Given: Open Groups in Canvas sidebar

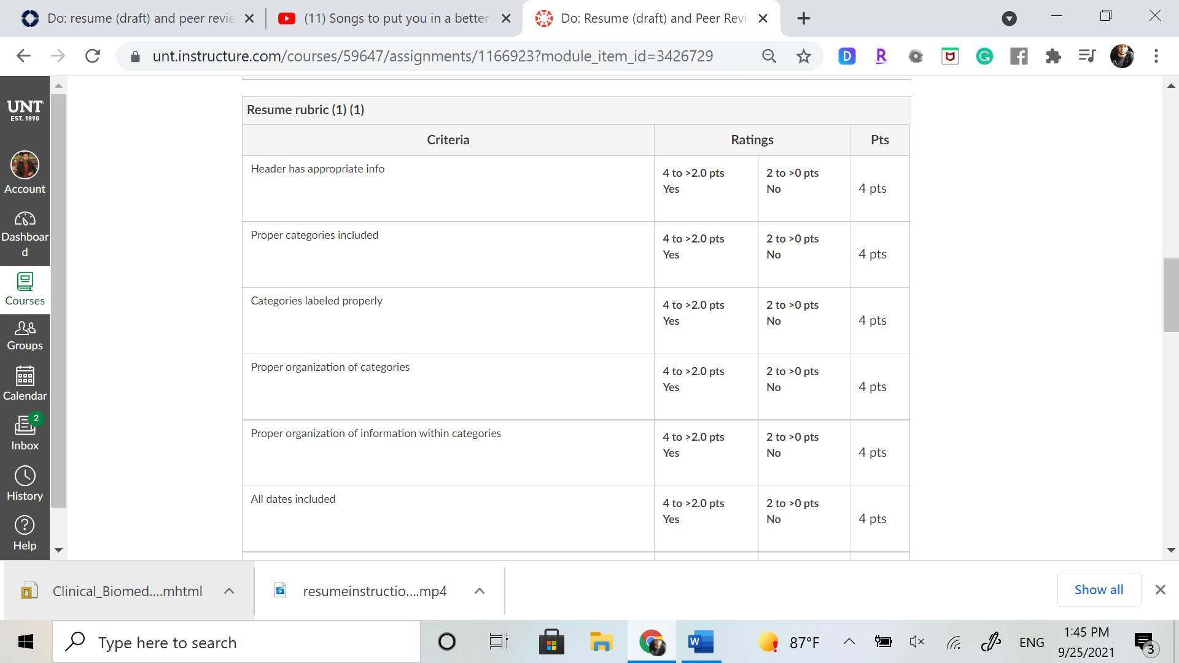Looking at the screenshot, I should tap(25, 336).
